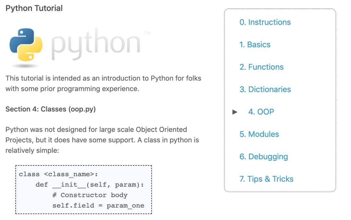Jump to 6. Debugging
The height and width of the screenshot is (220, 351).
tap(264, 157)
